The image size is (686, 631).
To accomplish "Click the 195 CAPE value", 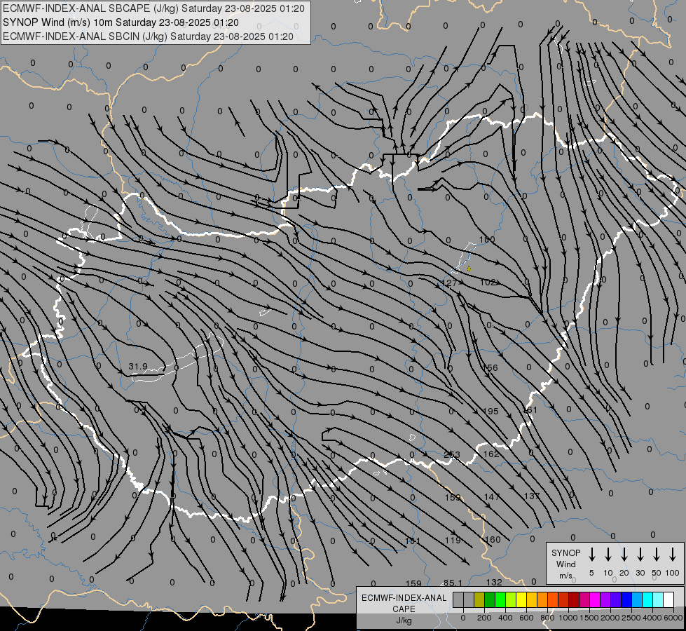I will pos(491,411).
